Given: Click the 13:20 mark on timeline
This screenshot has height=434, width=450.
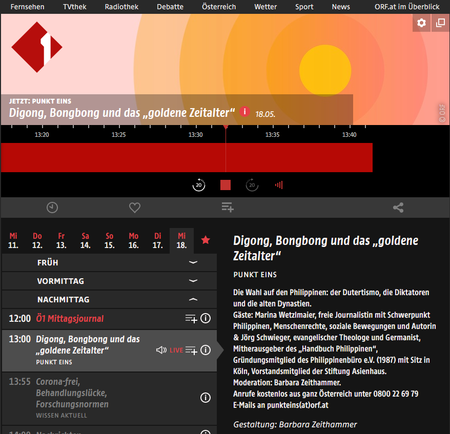Looking at the screenshot, I should [x=42, y=135].
